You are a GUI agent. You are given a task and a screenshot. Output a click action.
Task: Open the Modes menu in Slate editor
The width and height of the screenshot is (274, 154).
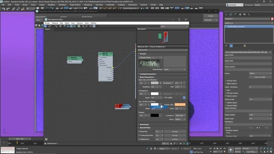point(47,23)
